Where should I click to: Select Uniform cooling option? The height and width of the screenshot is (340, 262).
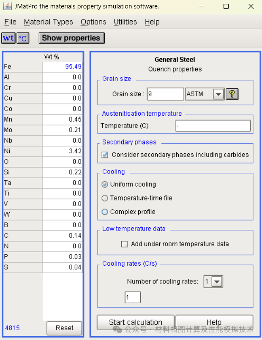coord(105,185)
